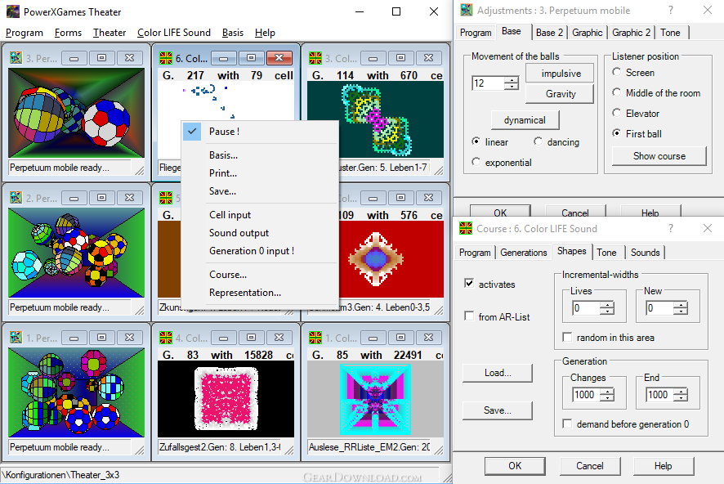Enable "random in this area" option

click(x=568, y=338)
